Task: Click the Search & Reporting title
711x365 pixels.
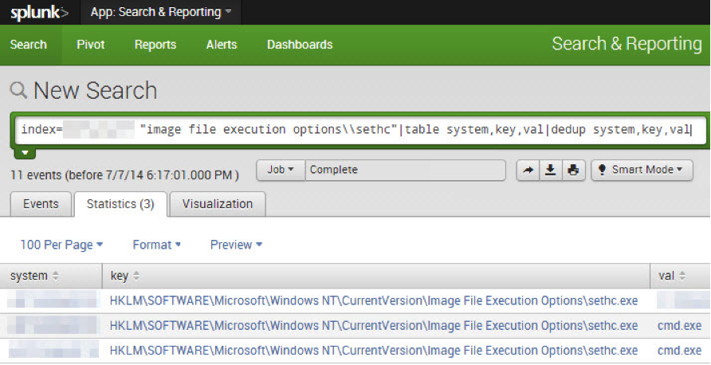Action: pyautogui.click(x=627, y=44)
